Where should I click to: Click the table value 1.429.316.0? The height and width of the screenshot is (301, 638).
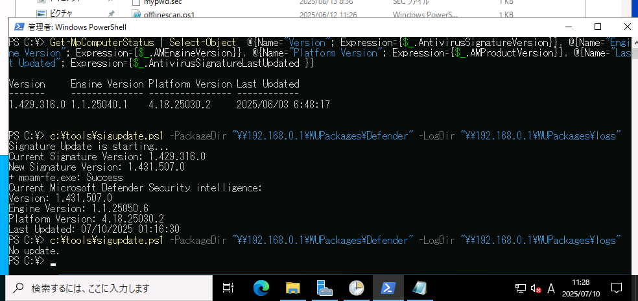37,104
